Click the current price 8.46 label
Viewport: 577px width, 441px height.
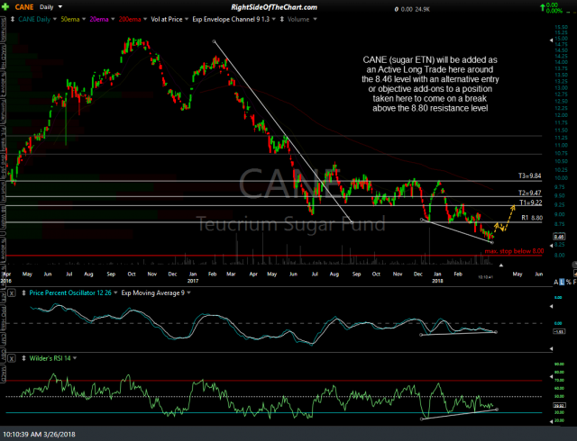click(x=559, y=237)
